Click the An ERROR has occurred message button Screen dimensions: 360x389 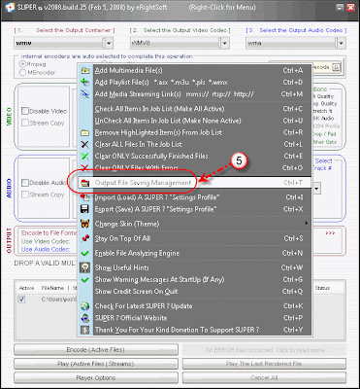coord(264,350)
